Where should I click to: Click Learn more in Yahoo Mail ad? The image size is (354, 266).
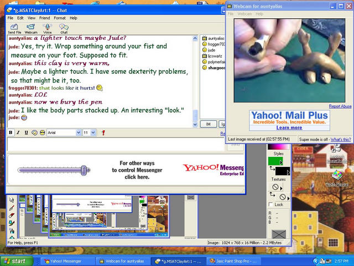(289, 127)
